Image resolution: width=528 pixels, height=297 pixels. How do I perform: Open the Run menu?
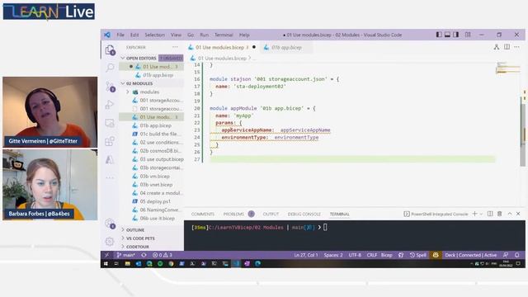click(x=204, y=35)
